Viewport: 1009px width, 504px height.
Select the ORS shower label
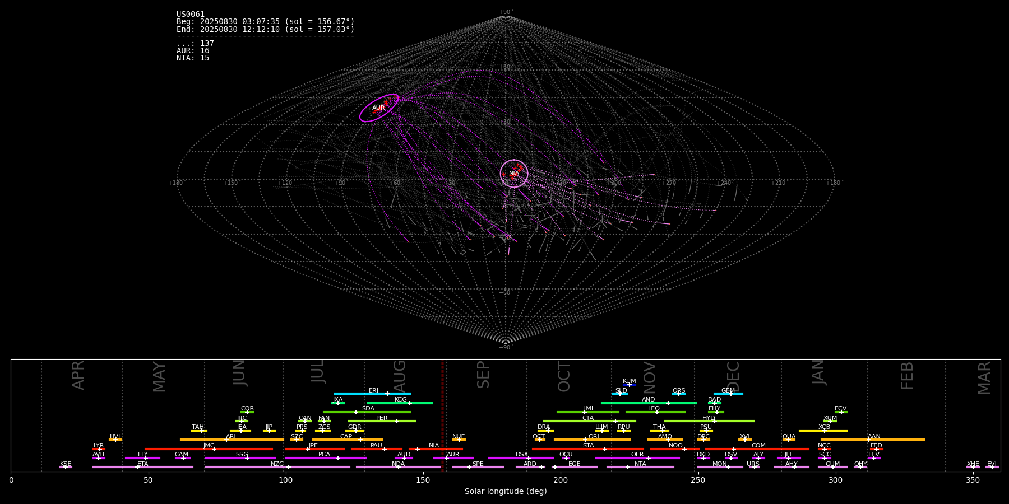click(679, 391)
